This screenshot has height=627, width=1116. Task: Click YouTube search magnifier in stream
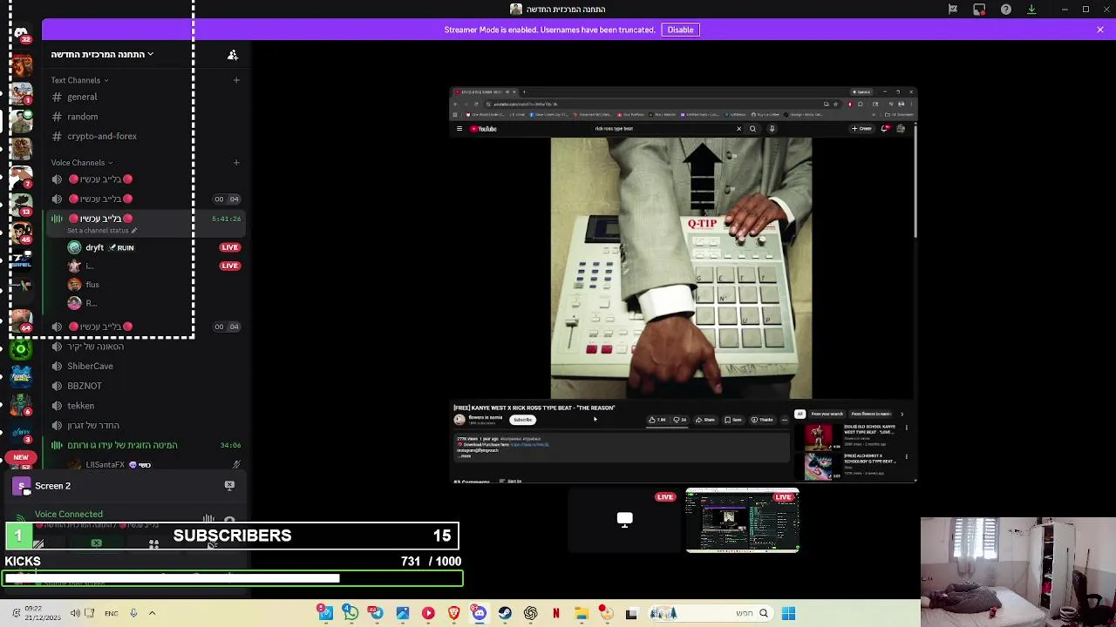tap(753, 129)
